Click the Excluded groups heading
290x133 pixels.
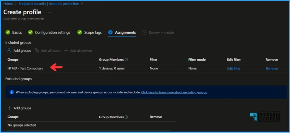tap(18, 79)
